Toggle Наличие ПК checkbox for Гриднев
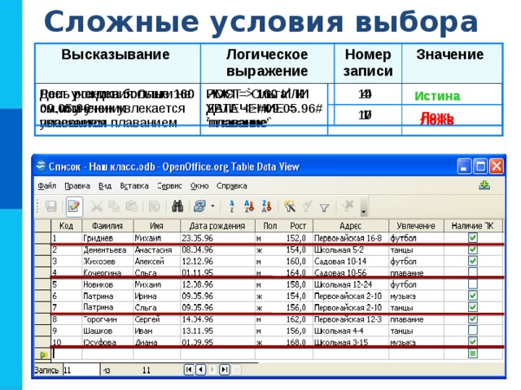 pyautogui.click(x=472, y=237)
